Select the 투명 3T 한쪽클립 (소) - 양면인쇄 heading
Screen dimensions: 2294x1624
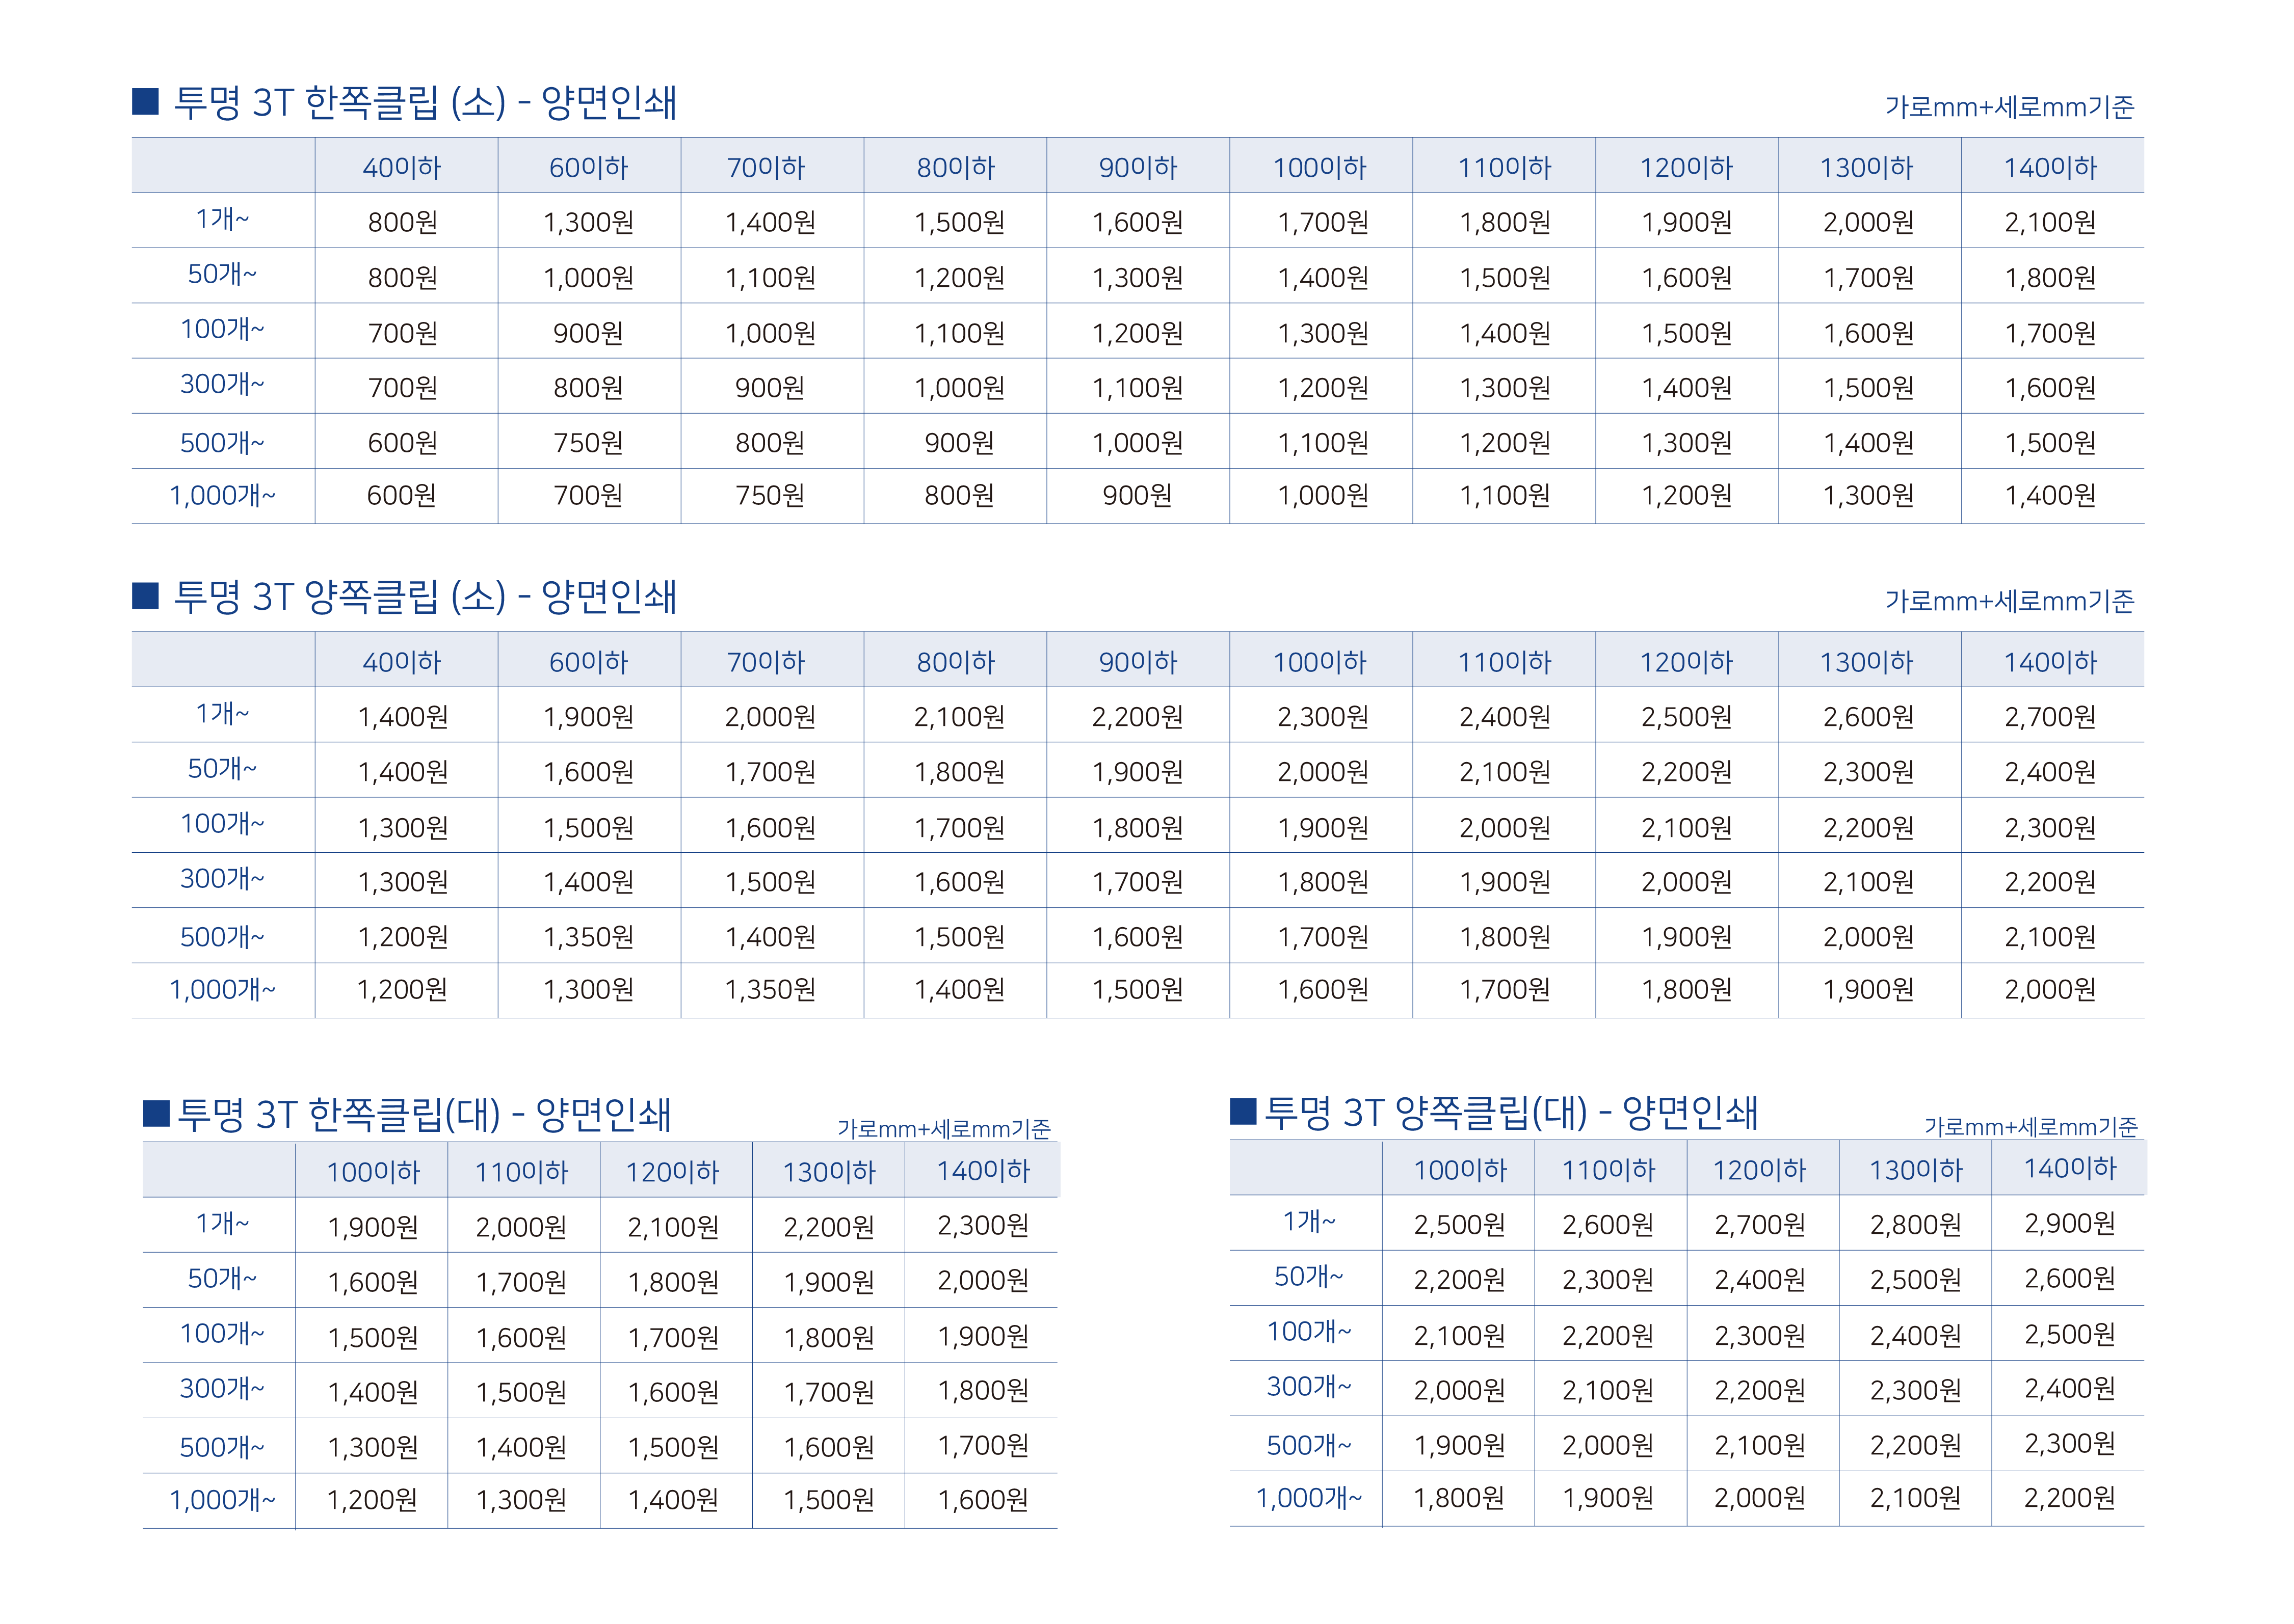pyautogui.click(x=425, y=102)
